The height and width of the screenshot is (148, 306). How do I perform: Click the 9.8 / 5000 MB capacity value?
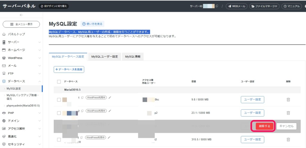(200, 100)
